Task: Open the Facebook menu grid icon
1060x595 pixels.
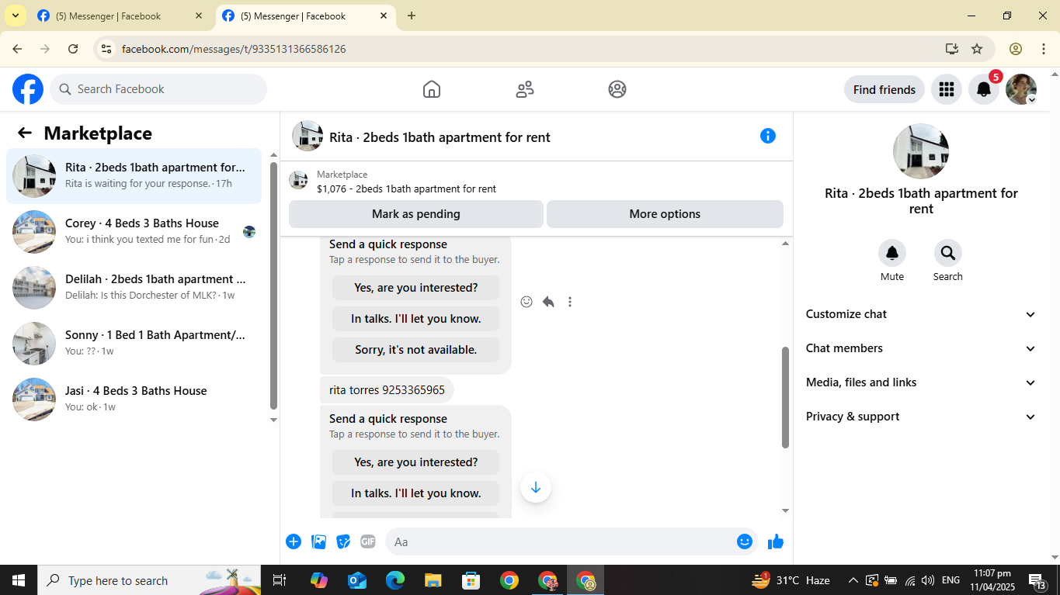Action: [x=946, y=89]
